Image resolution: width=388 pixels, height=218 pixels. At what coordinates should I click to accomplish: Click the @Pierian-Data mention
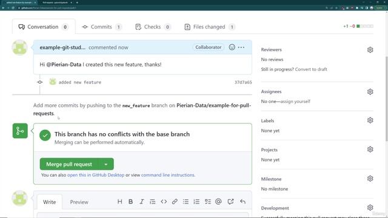[64, 65]
